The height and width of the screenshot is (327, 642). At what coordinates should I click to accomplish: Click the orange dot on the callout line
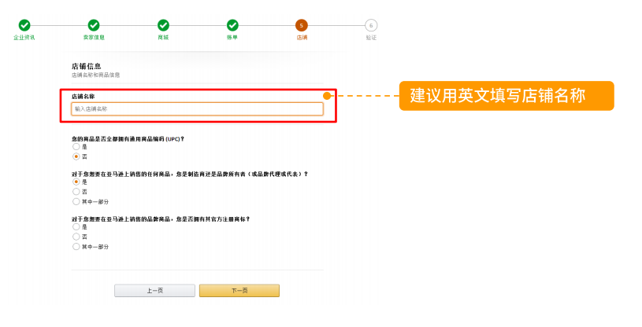click(327, 96)
